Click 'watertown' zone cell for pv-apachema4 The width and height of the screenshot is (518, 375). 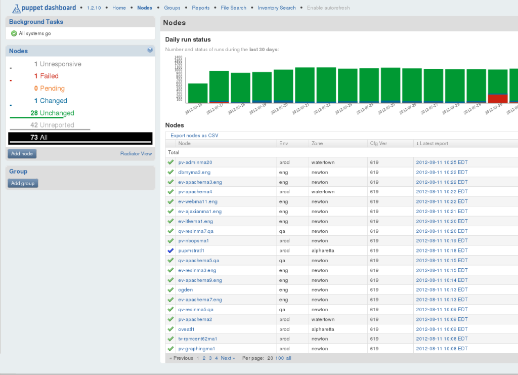click(323, 192)
